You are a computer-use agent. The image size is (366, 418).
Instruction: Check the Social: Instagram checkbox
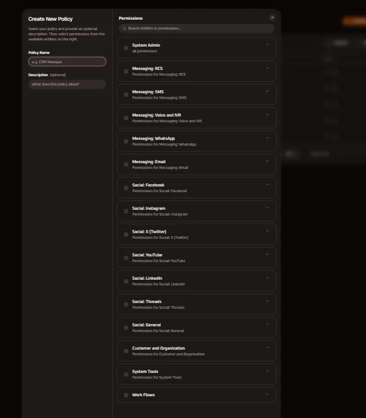pos(126,211)
